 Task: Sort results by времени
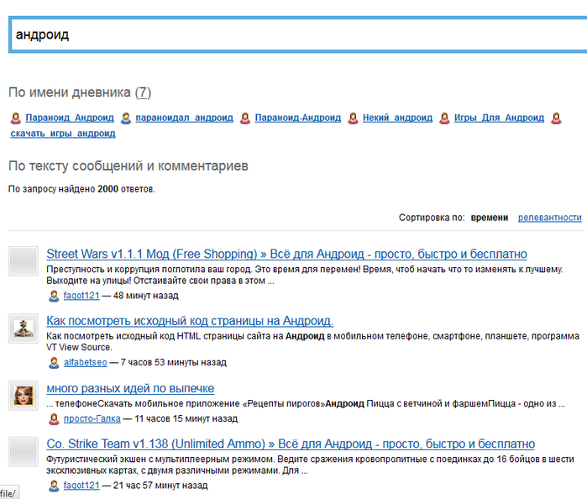[489, 218]
